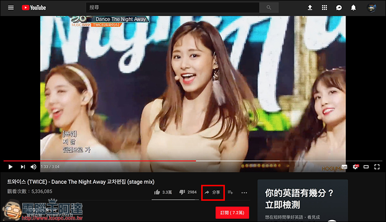Play the video
Viewport: 386px width, 222px height.
[11, 166]
